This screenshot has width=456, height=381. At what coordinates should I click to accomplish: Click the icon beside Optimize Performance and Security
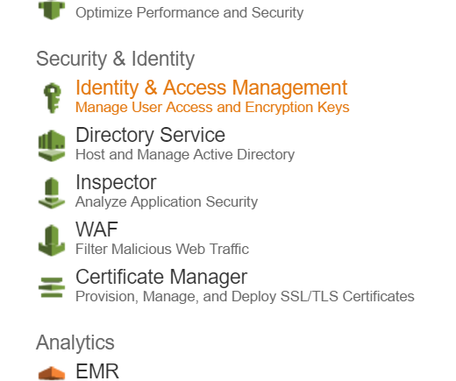[52, 10]
